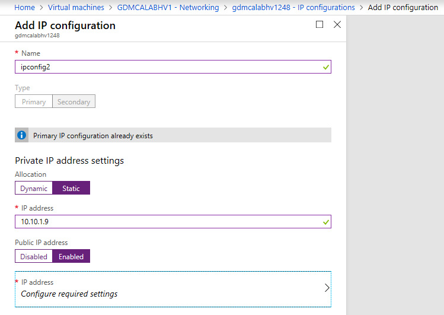Click the Name field containing ipconfig2
Viewport: 444px width, 315px height.
[x=173, y=67]
